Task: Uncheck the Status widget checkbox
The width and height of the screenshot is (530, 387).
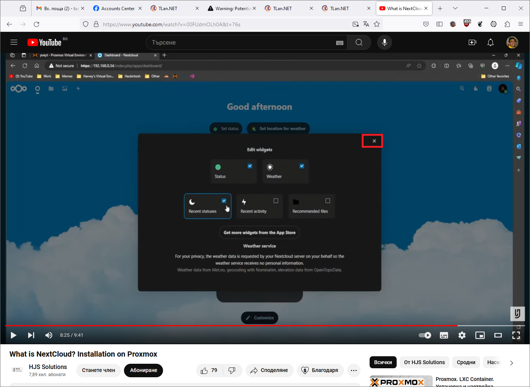Action: pos(250,166)
